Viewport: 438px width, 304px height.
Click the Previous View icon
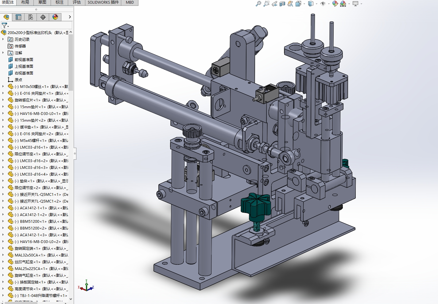tap(274, 4)
